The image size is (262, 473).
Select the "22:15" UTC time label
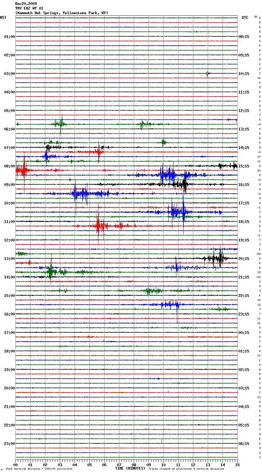point(244,296)
